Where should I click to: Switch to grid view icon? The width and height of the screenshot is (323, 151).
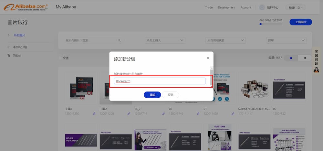click(x=291, y=58)
